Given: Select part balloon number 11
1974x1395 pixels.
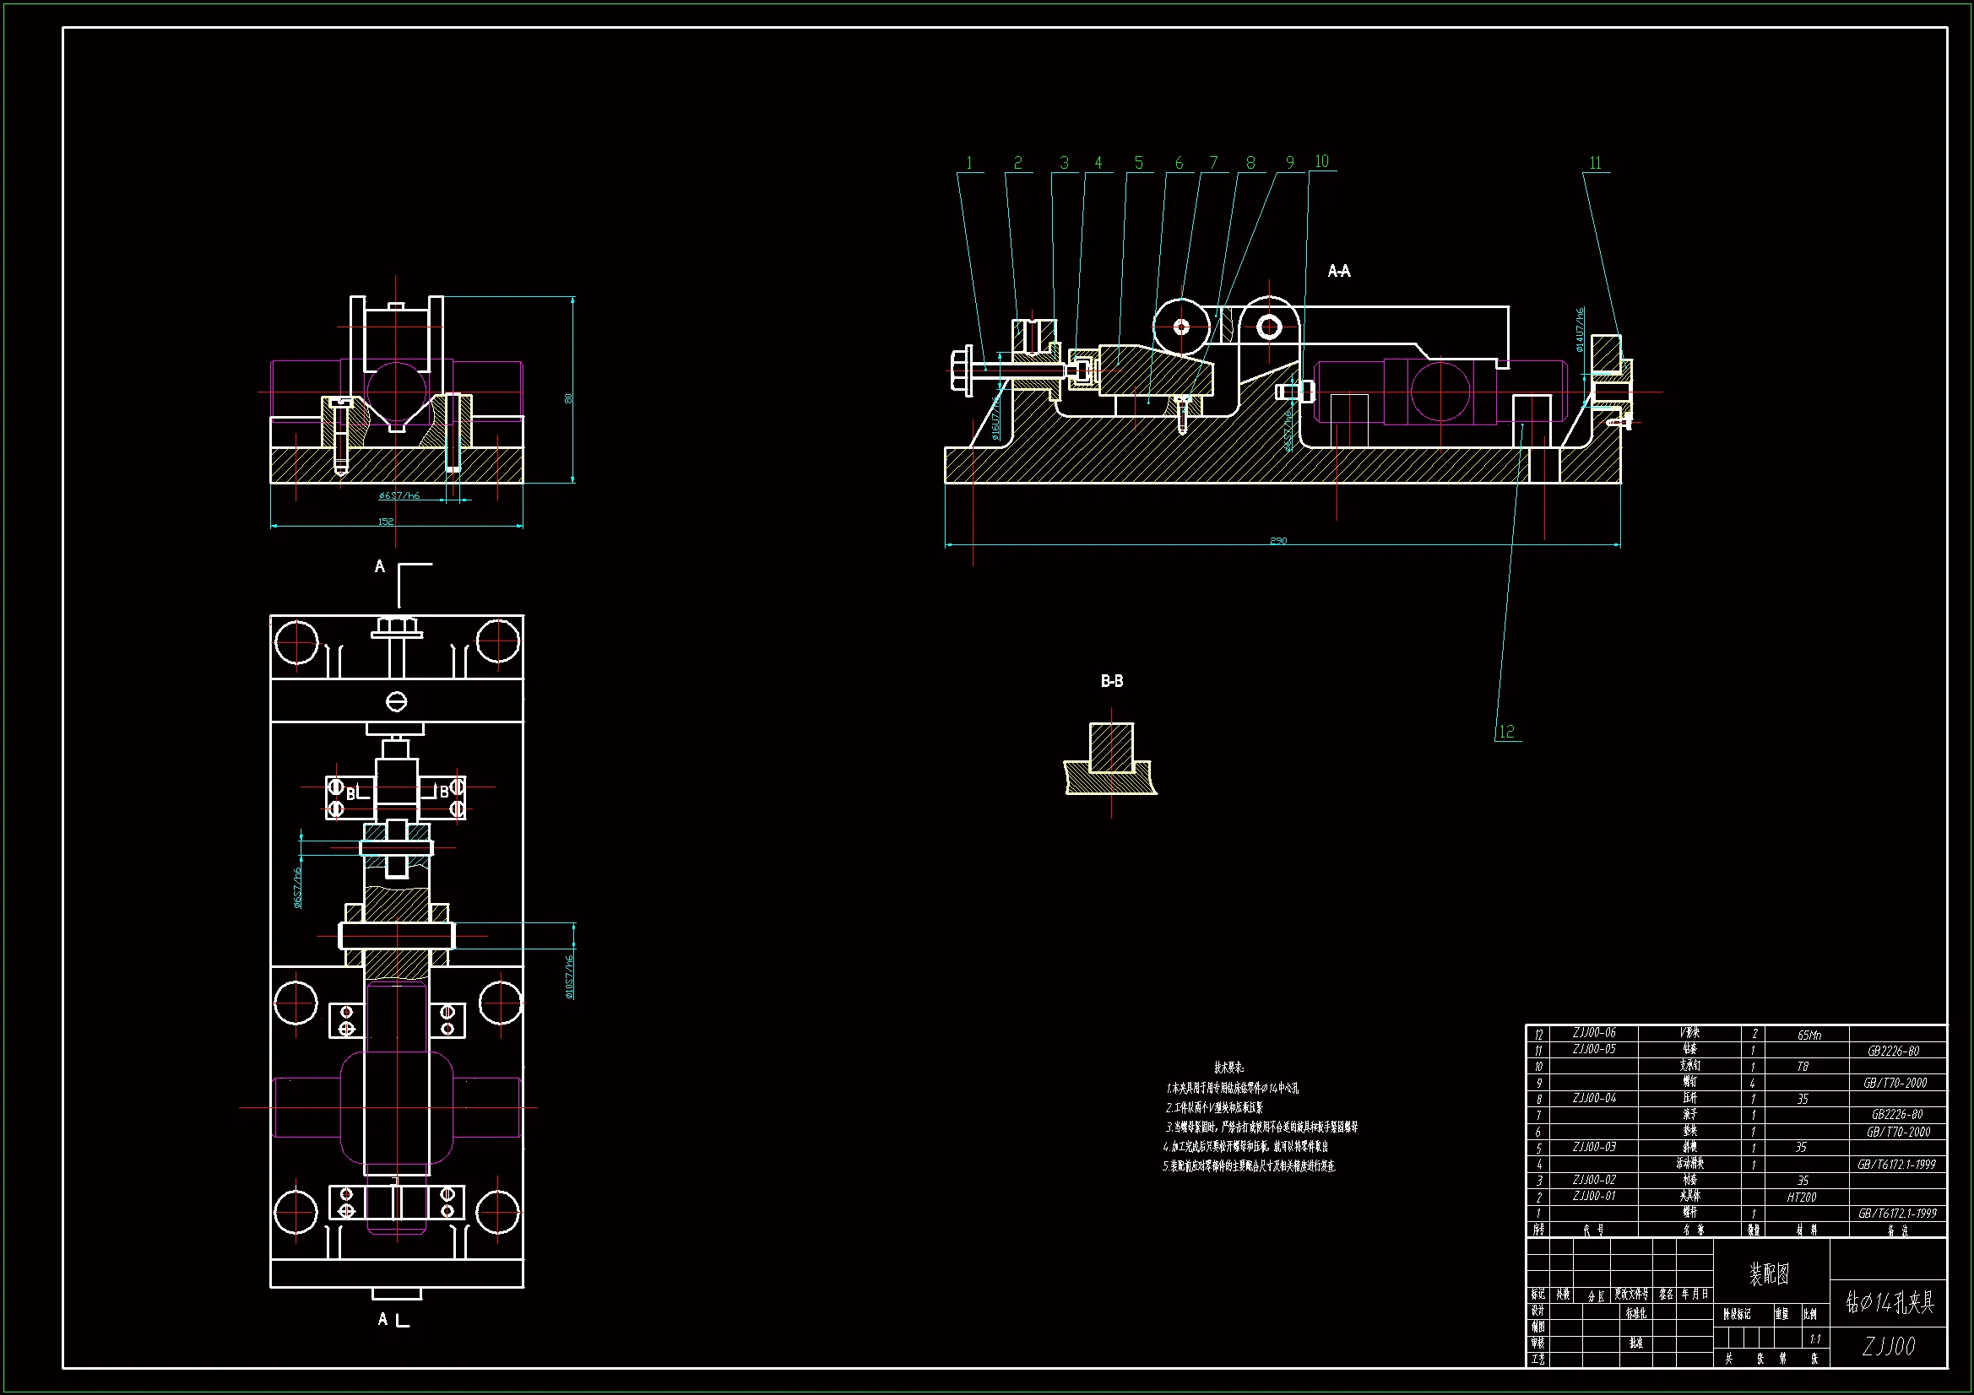Looking at the screenshot, I should point(1595,164).
